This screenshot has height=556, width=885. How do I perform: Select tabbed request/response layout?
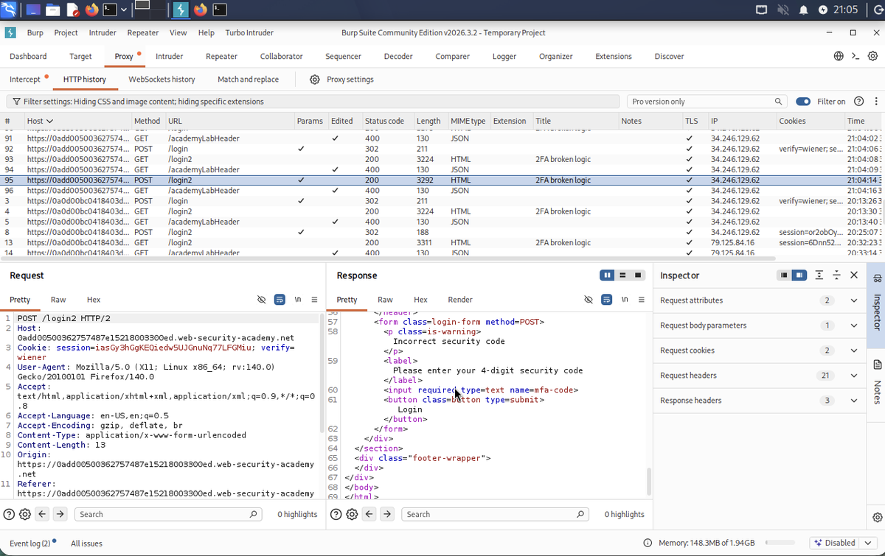(639, 275)
